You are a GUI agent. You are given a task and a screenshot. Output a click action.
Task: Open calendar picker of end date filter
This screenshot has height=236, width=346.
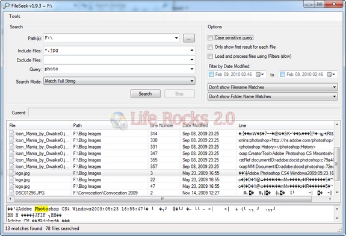pyautogui.click(x=331, y=75)
